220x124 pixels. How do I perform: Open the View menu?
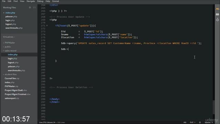pyautogui.click(x=22, y=1)
